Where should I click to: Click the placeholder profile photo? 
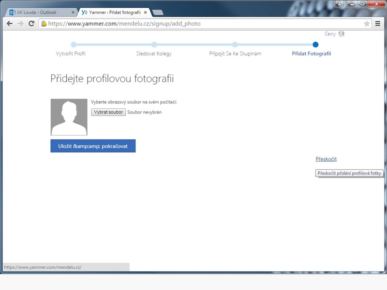(69, 117)
